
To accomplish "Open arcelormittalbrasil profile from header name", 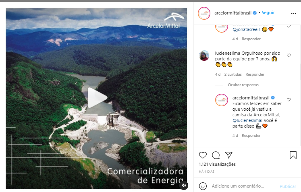I will (x=233, y=13).
